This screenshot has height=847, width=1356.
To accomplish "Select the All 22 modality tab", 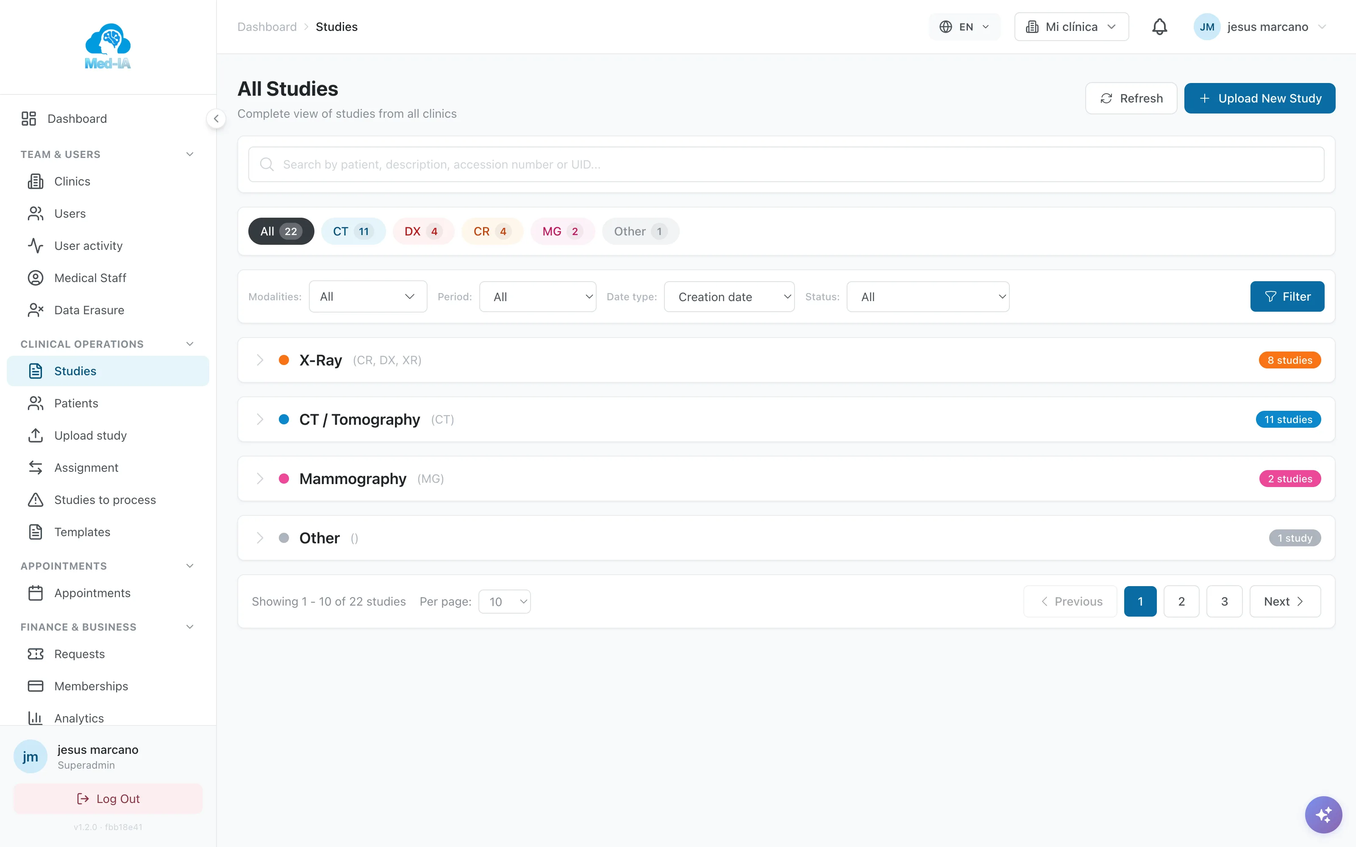I will 281,231.
